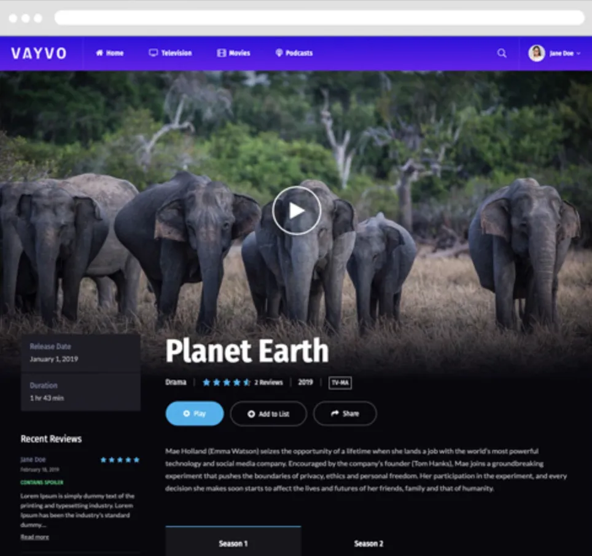This screenshot has height=556, width=592.
Task: Click the star rating beside 2 Reviews
Action: pos(226,382)
